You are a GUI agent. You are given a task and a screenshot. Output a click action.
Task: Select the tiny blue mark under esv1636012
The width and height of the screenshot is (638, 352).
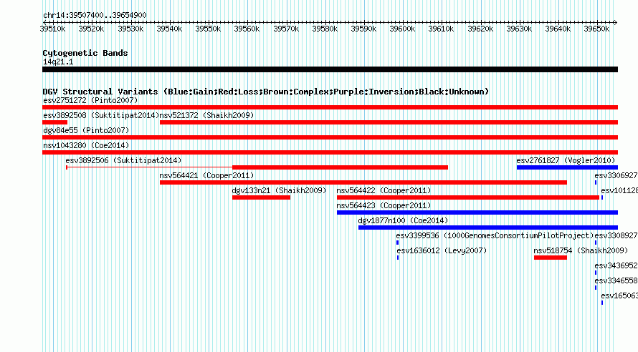tap(398, 258)
